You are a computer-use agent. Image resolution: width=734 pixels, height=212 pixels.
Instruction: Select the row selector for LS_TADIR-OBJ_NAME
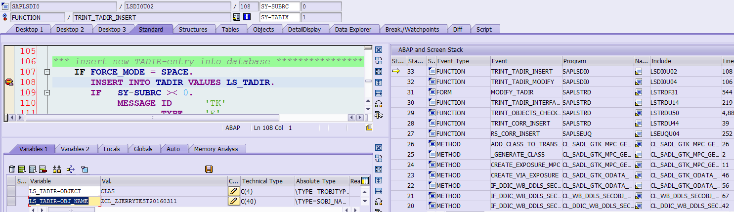pyautogui.click(x=11, y=201)
